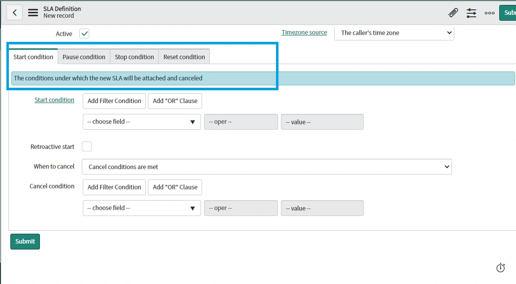Add "OR" Clause for Cancel condition
Image resolution: width=516 pixels, height=284 pixels.
[175, 187]
